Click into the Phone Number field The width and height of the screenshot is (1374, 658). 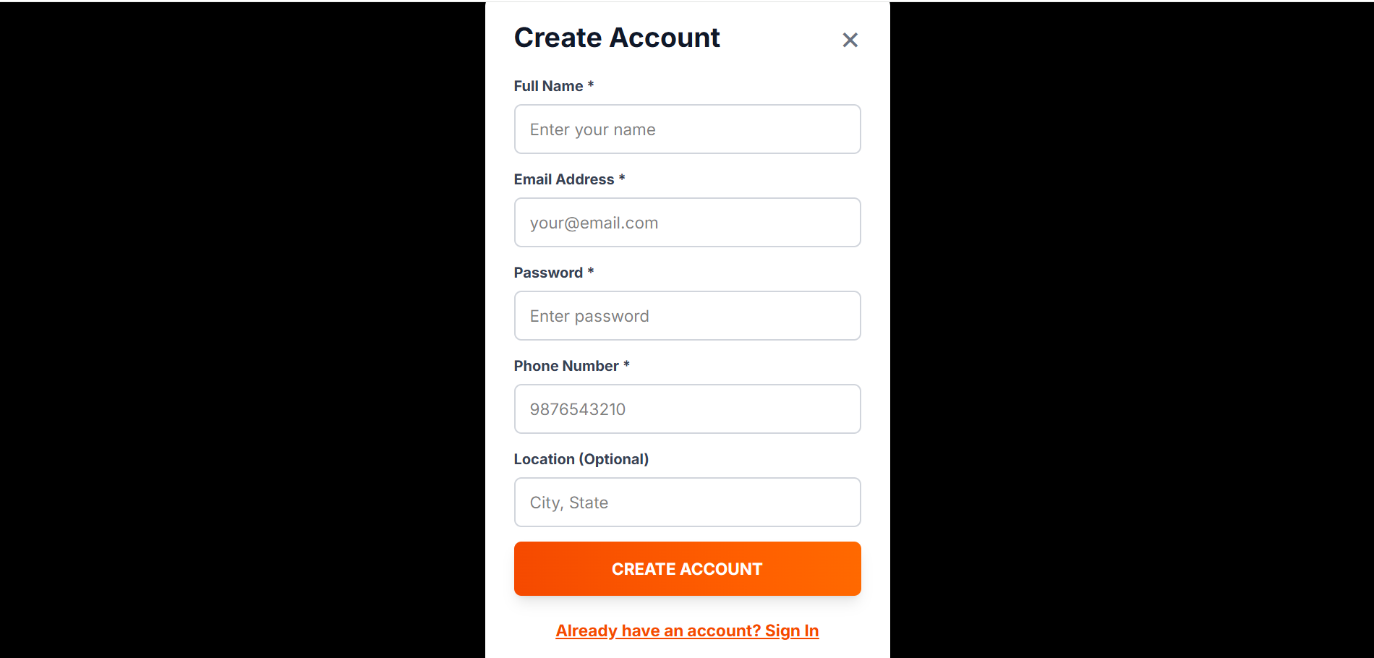click(x=687, y=409)
